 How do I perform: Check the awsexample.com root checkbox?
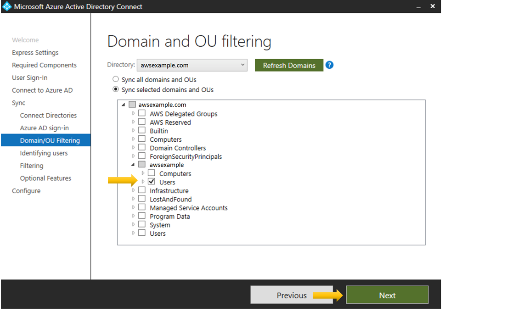click(132, 104)
